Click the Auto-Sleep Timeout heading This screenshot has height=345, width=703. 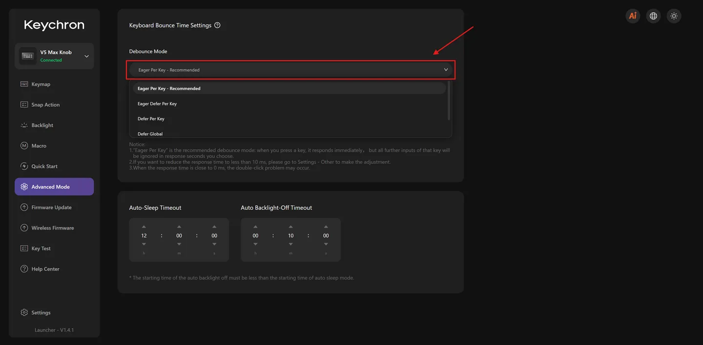(155, 208)
